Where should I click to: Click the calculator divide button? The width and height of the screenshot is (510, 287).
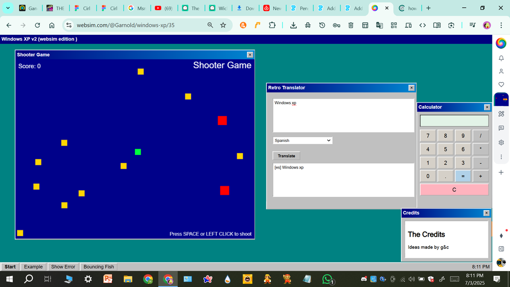(481, 136)
